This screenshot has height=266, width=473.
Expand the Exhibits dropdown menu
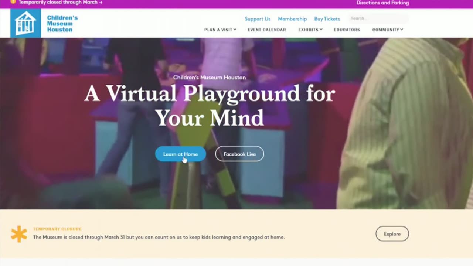[310, 30]
